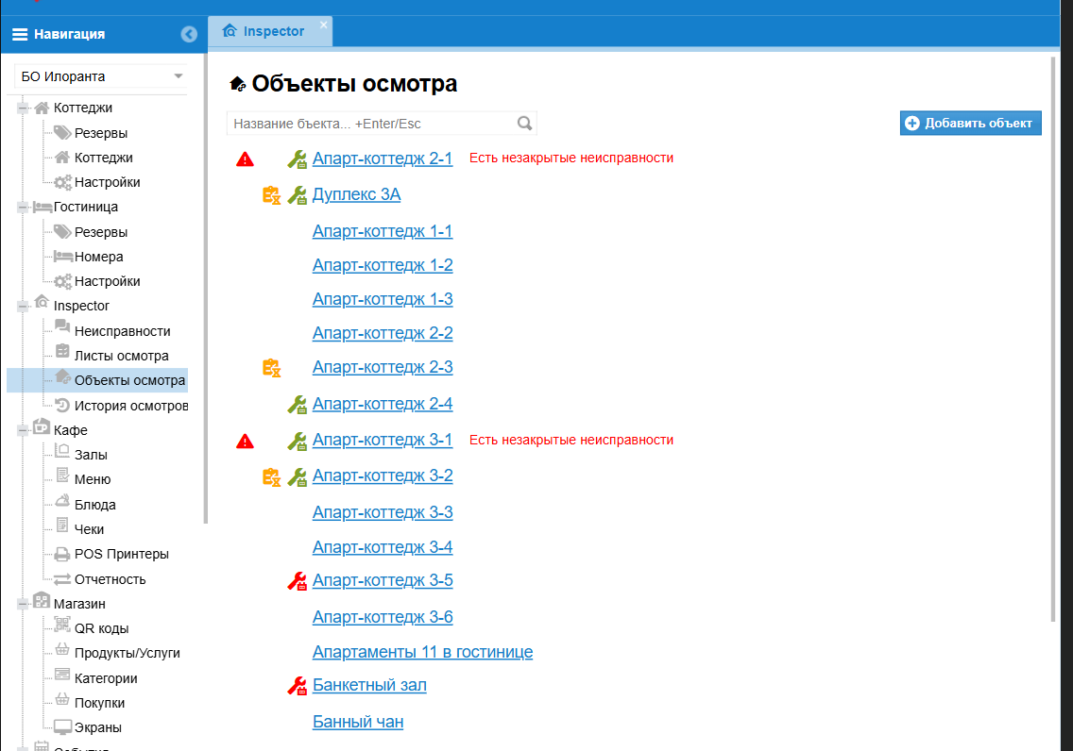The height and width of the screenshot is (751, 1073).
Task: Open the Апарт-коттедж 3-4 link
Action: (383, 547)
